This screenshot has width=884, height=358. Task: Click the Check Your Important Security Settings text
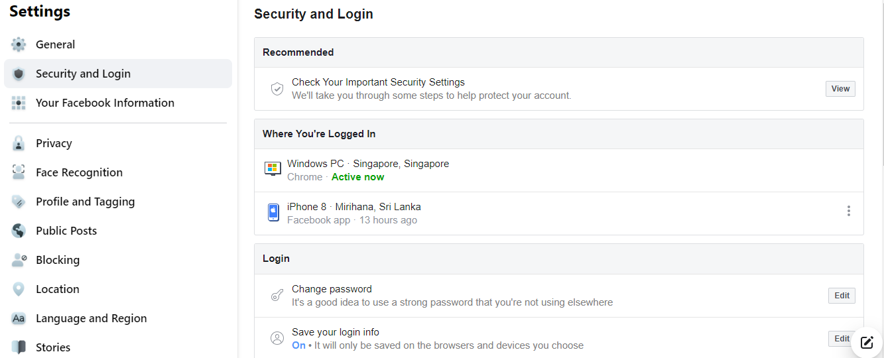[378, 82]
